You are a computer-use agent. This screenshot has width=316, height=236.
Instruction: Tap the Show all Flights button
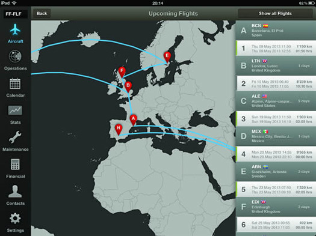(x=275, y=13)
